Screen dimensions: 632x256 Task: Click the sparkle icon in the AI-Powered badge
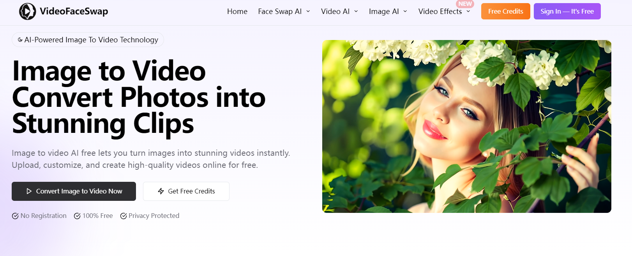pyautogui.click(x=20, y=40)
